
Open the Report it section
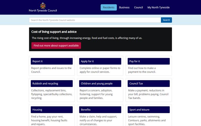[x=52, y=61]
